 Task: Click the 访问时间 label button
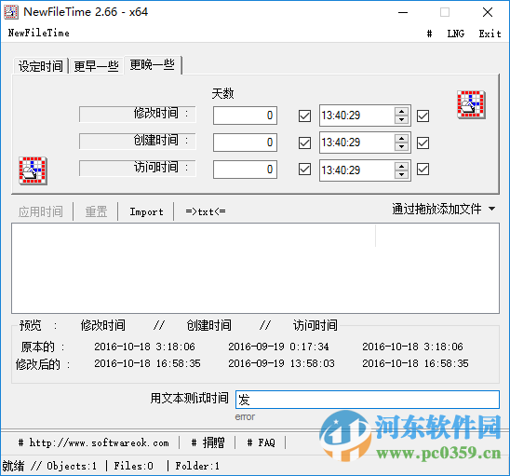tap(137, 168)
